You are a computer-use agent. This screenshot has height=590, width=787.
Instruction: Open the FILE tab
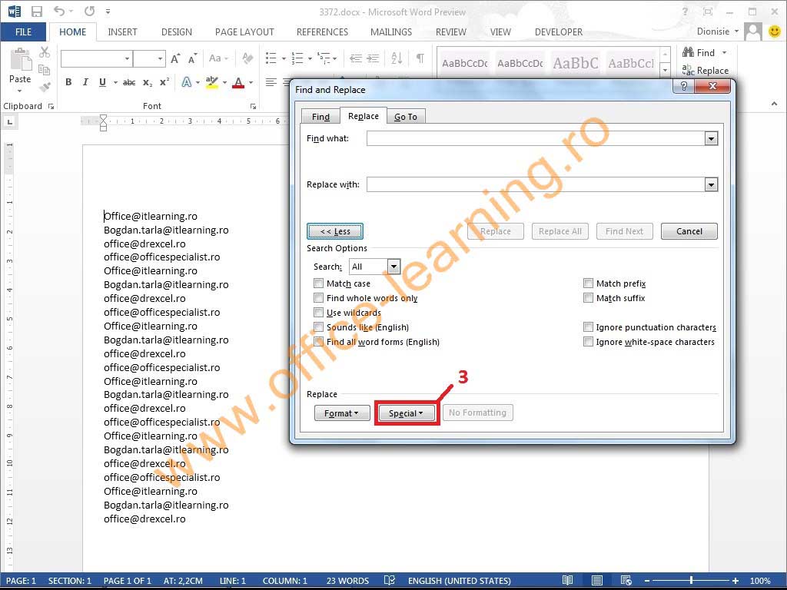tap(23, 31)
